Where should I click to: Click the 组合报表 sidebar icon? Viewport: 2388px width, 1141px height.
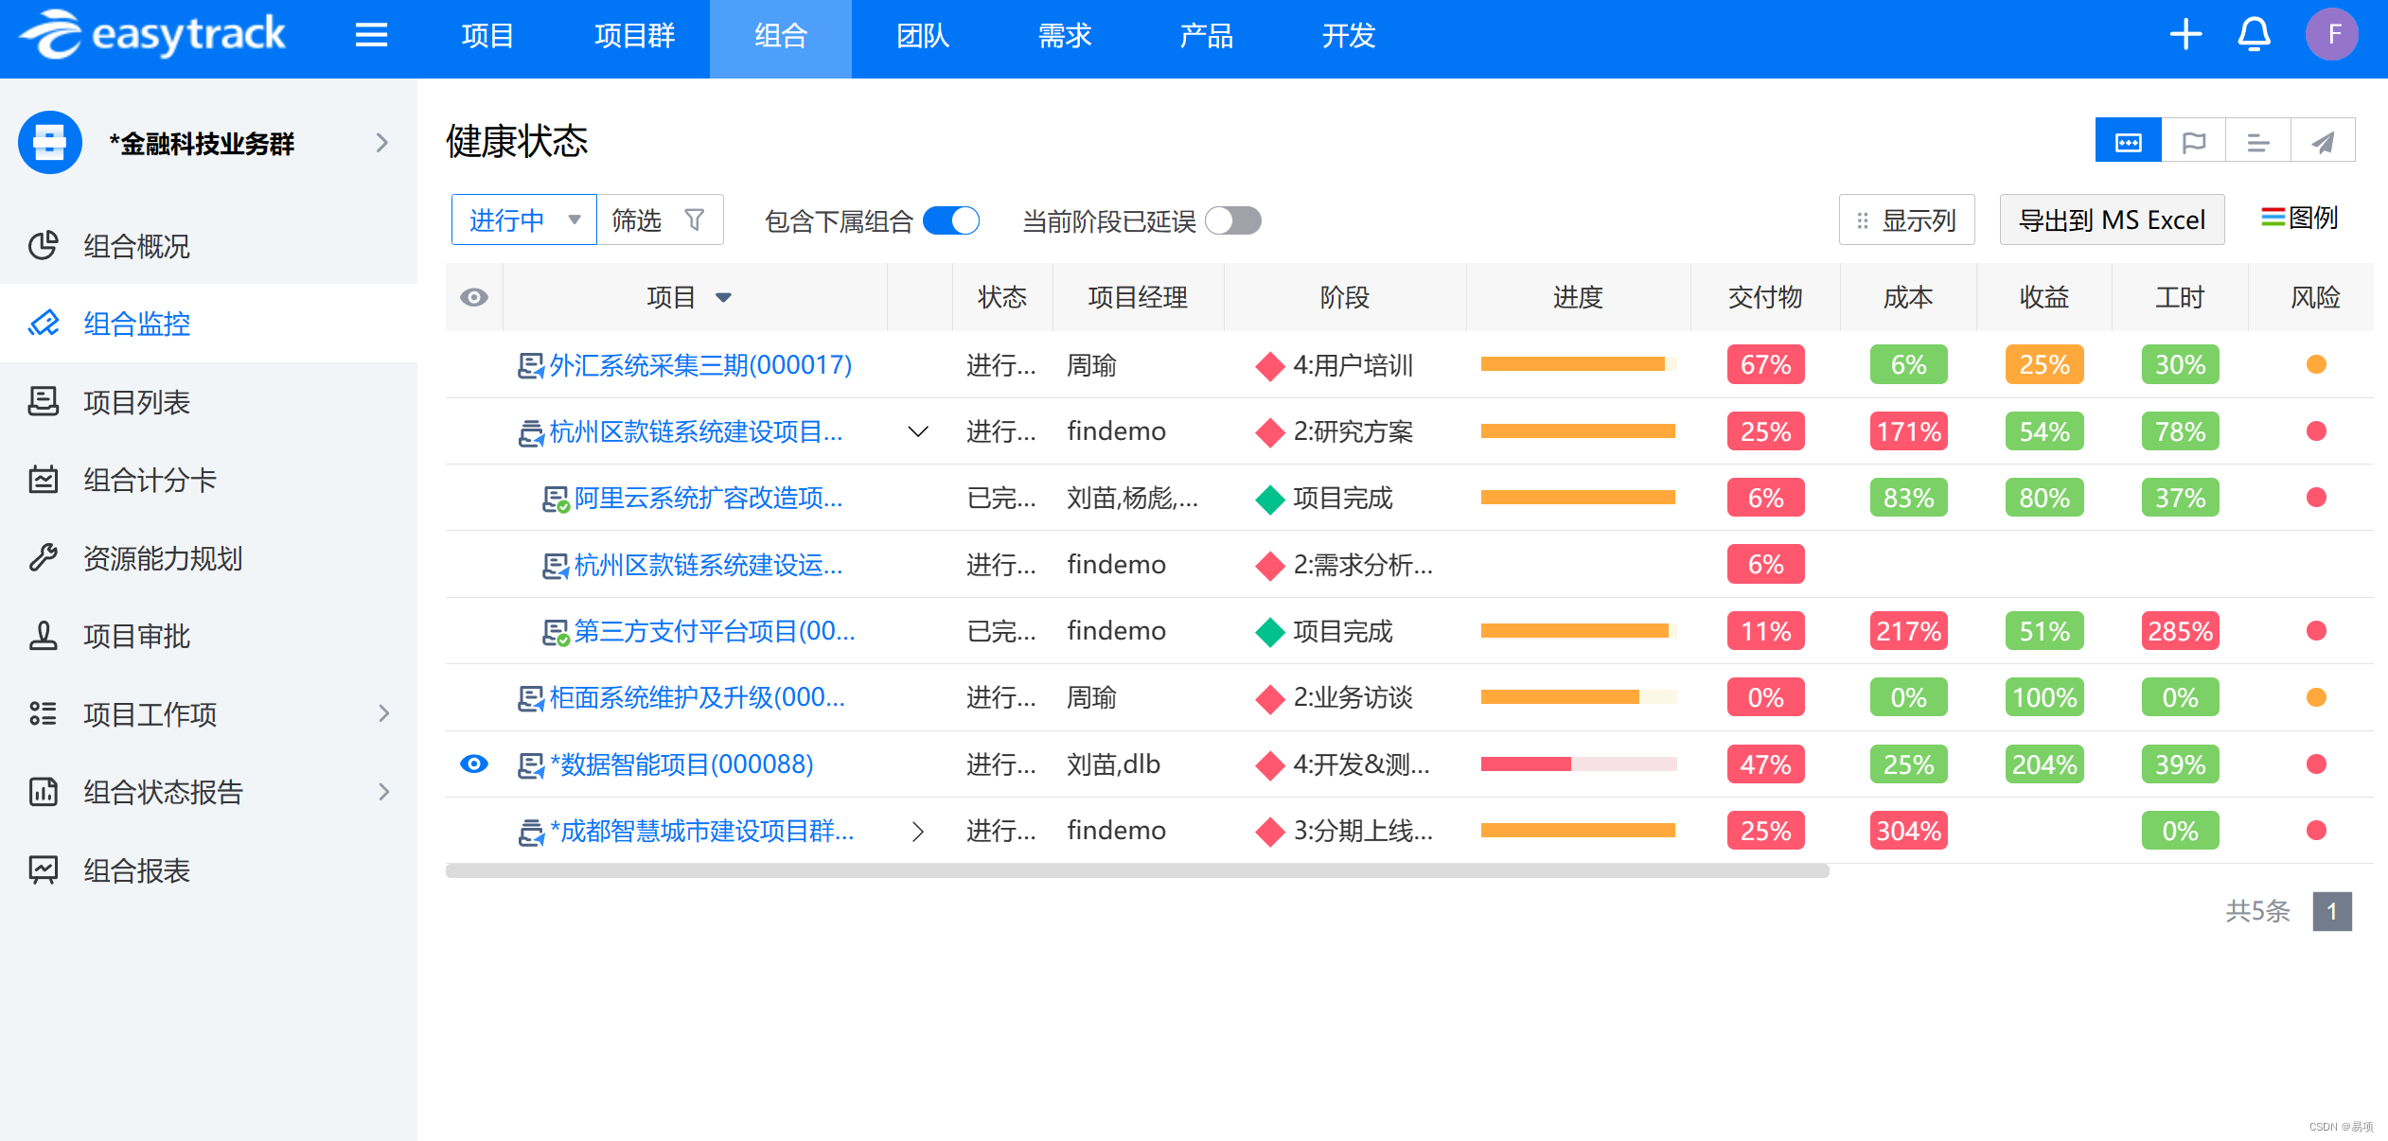point(44,869)
